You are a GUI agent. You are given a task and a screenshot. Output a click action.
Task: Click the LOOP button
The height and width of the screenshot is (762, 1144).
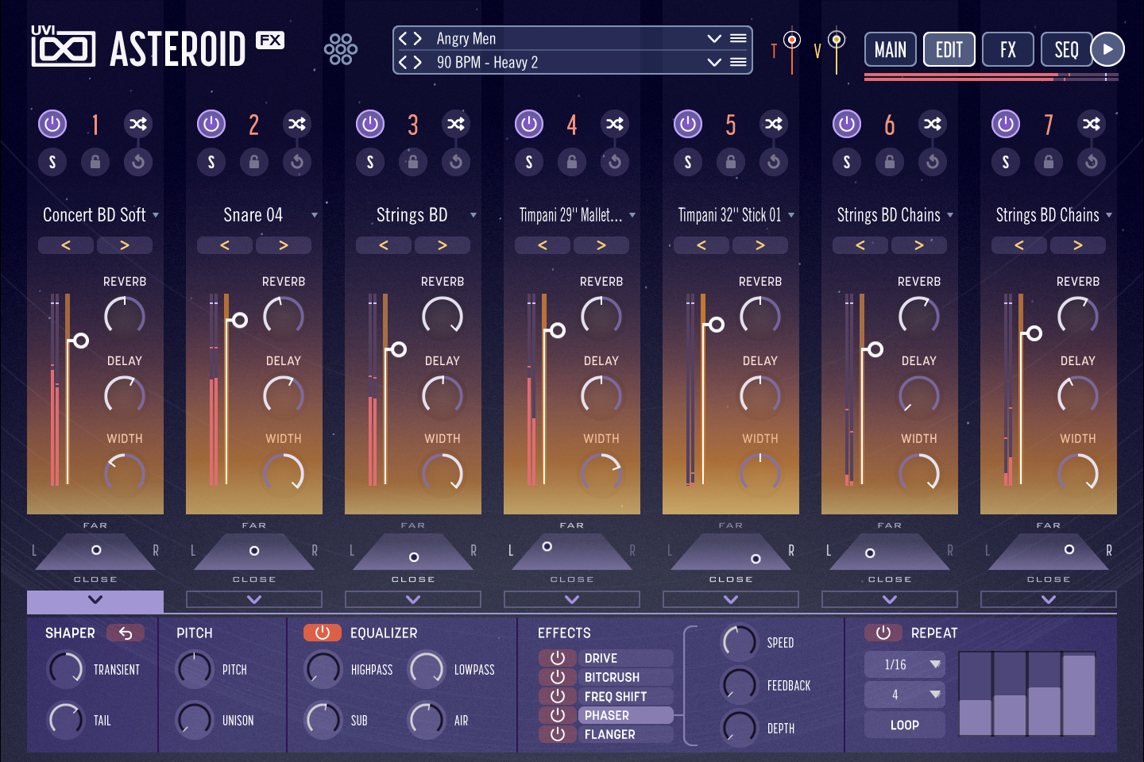(x=905, y=725)
